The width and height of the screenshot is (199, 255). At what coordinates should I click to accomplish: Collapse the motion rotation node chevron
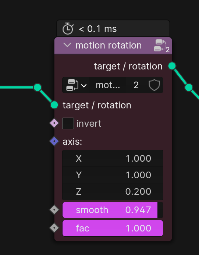[x=67, y=45]
